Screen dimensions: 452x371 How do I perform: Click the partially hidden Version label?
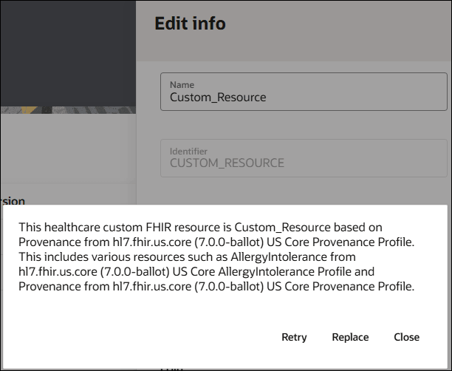click(13, 200)
